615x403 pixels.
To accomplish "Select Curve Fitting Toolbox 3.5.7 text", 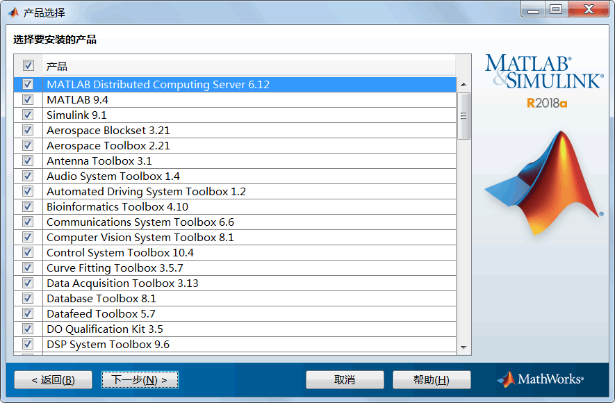I will (115, 268).
